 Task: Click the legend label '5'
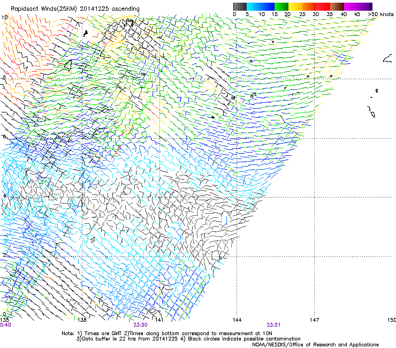tap(247, 14)
